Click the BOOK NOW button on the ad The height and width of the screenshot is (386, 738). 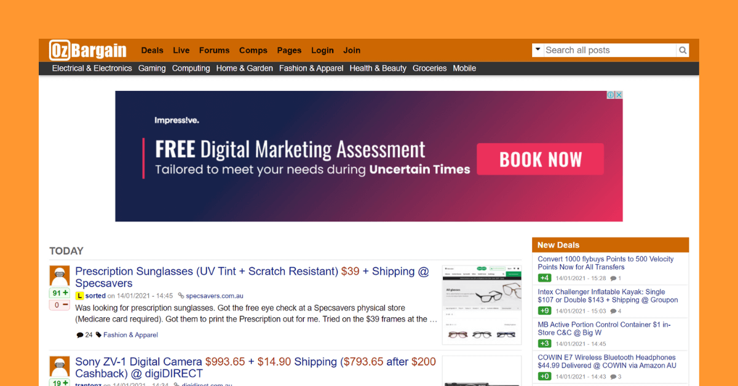coord(540,159)
